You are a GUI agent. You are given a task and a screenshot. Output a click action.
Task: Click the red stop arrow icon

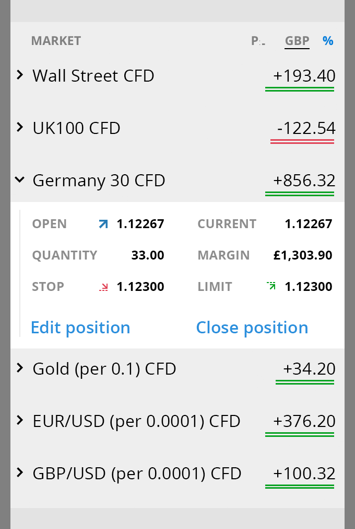tap(104, 287)
